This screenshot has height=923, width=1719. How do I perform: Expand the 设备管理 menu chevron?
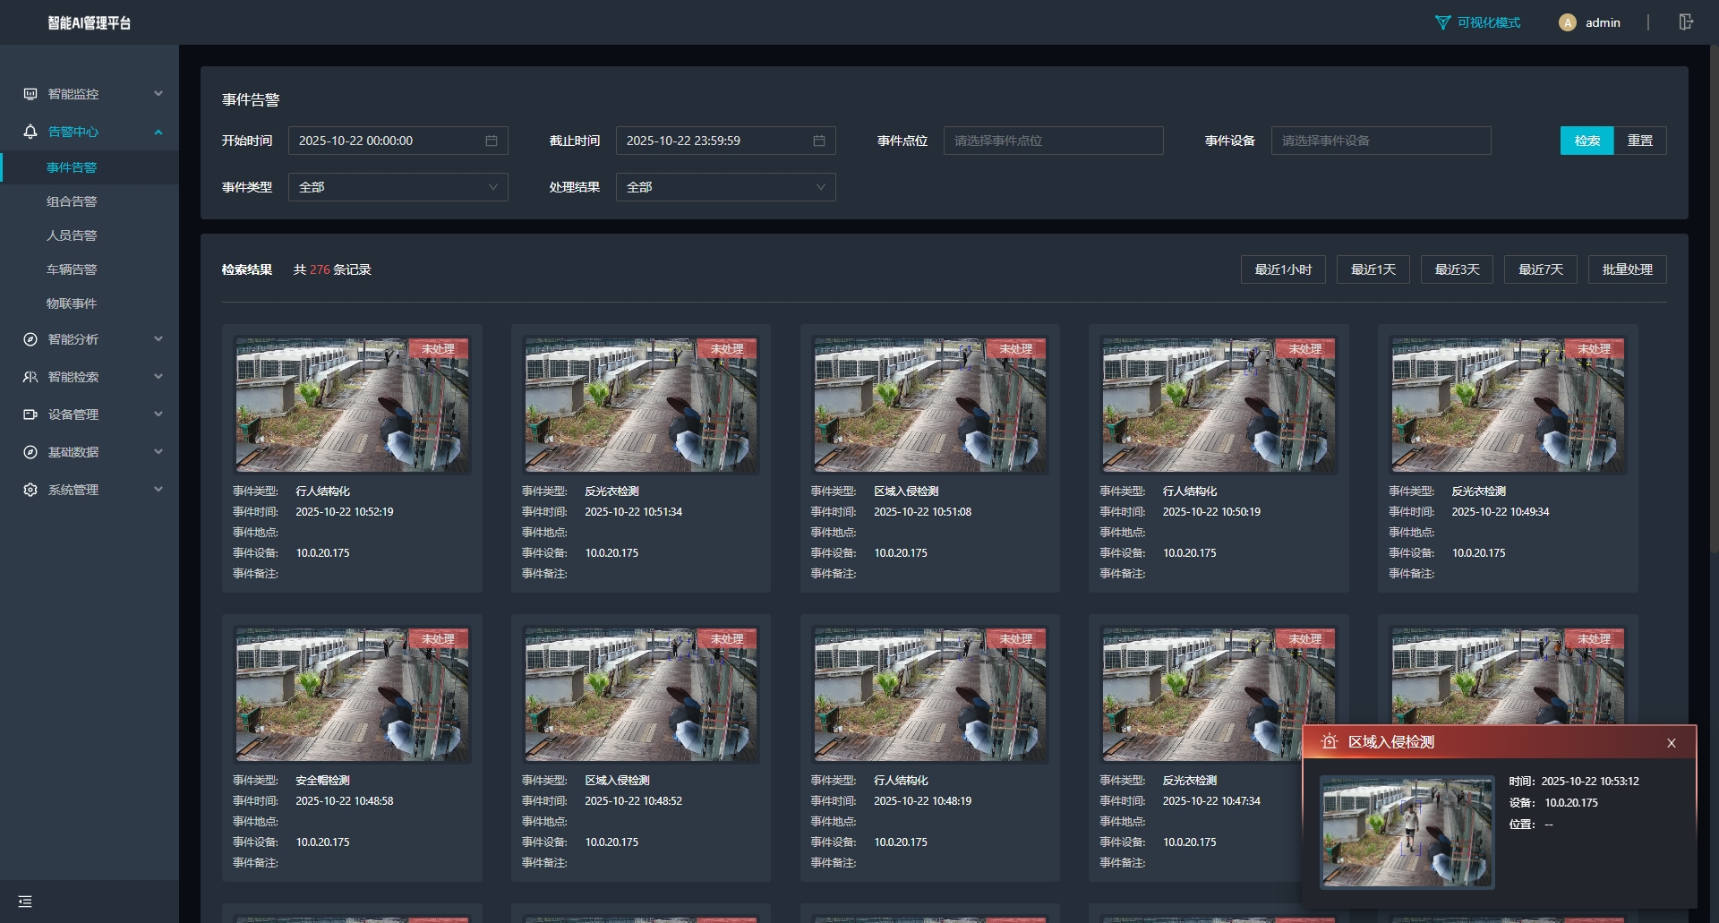[x=158, y=414]
